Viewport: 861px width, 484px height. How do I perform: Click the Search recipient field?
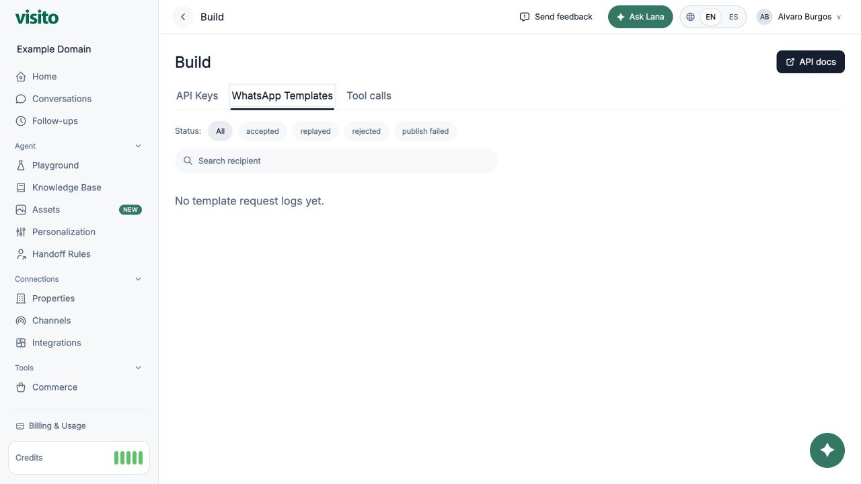(336, 161)
